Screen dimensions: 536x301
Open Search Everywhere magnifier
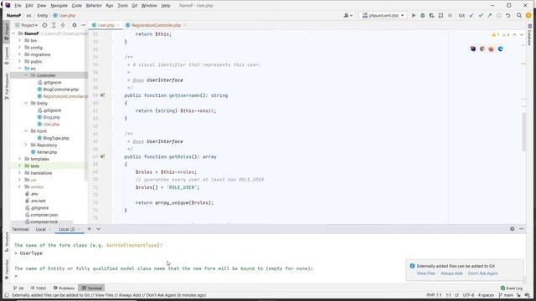coord(519,15)
